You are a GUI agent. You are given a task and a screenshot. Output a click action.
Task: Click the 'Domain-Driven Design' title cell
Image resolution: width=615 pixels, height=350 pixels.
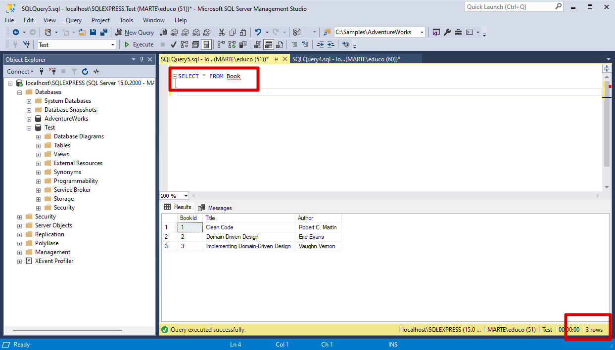(249, 237)
